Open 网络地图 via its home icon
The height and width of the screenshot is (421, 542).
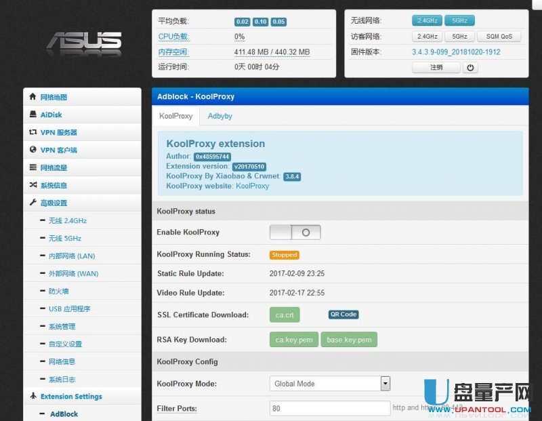coord(33,97)
